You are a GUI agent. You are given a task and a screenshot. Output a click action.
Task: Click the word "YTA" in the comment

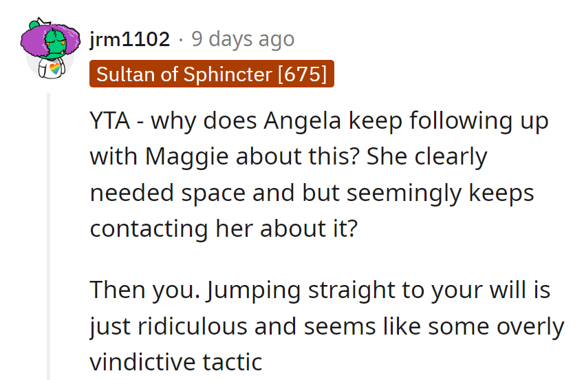110,121
